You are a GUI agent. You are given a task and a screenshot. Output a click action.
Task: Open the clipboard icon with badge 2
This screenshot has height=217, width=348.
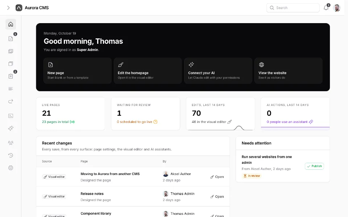pyautogui.click(x=11, y=76)
